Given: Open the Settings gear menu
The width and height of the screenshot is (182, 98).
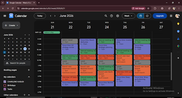Looking at the screenshot, I should [117, 16].
